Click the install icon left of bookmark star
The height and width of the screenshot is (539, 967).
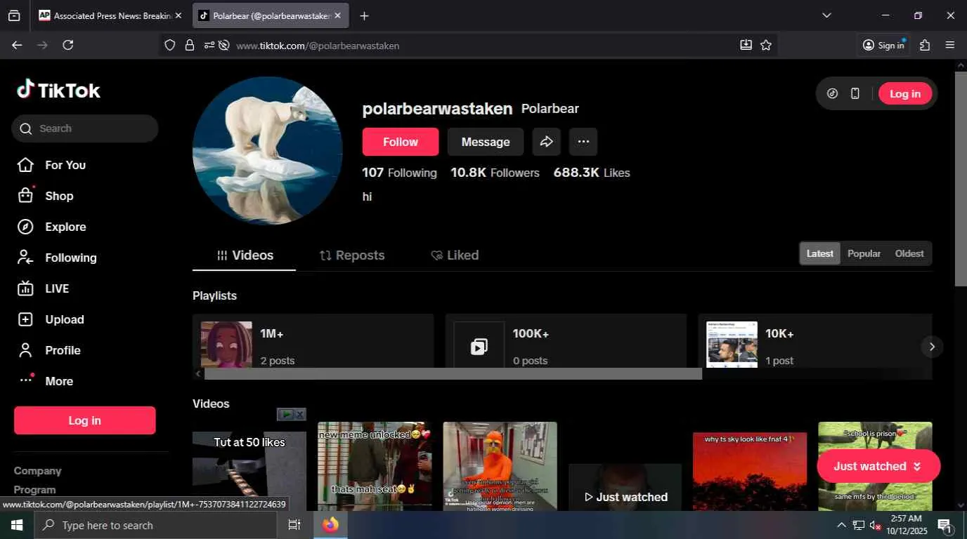pos(746,45)
